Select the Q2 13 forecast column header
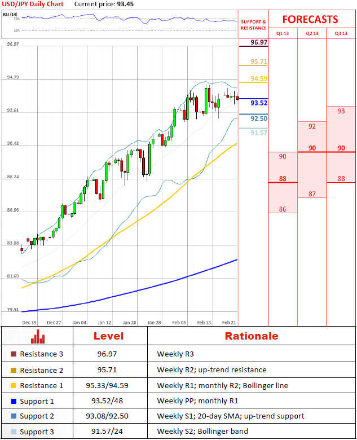The height and width of the screenshot is (440, 357). 312,33
